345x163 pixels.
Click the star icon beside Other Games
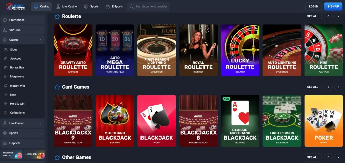(57, 158)
